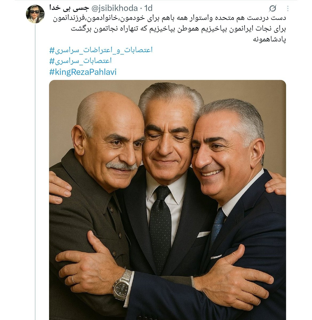Visit the @jsibikhoda profile handle
Screen dimensions: 312x320
(x=115, y=9)
